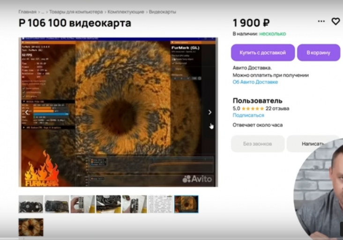Open Товары для компьютера breadcrumb
Screen dimensions: 343x240
(x=76, y=12)
